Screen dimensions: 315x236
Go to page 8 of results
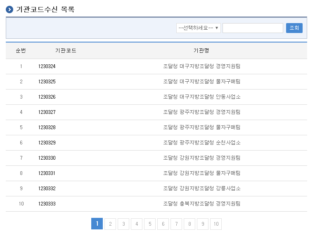[189, 224]
